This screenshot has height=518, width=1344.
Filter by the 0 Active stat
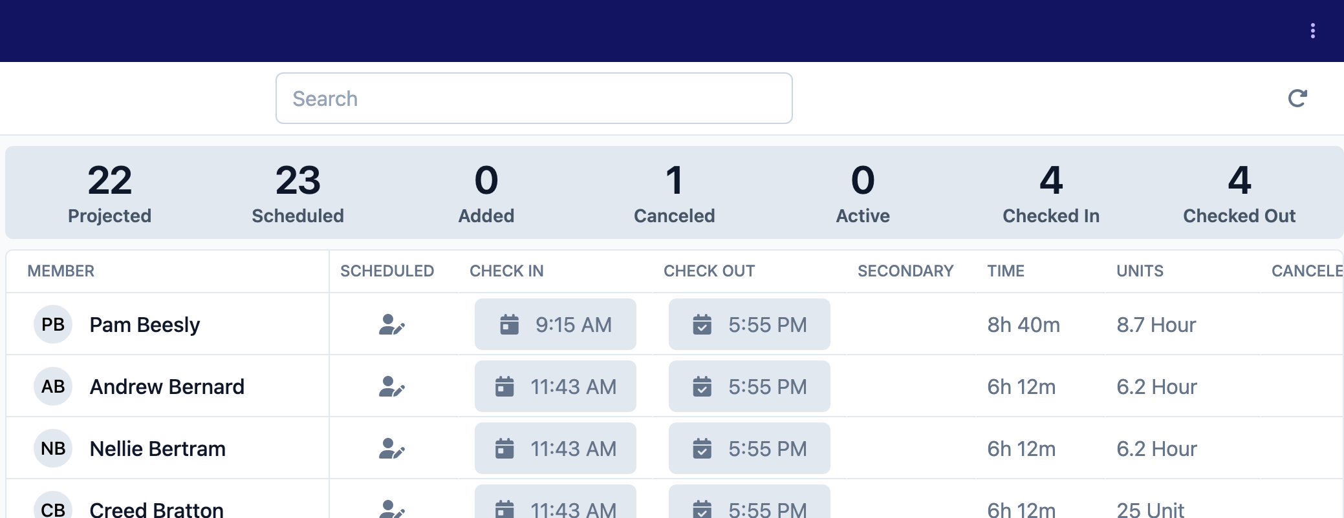click(x=863, y=192)
